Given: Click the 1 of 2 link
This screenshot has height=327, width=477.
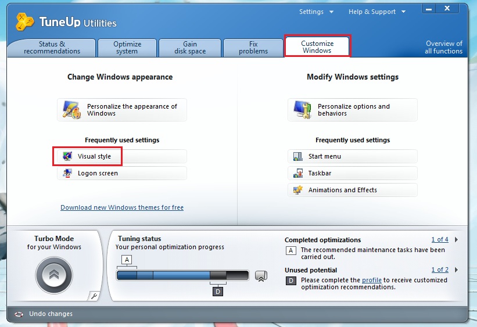Looking at the screenshot, I should (x=440, y=270).
